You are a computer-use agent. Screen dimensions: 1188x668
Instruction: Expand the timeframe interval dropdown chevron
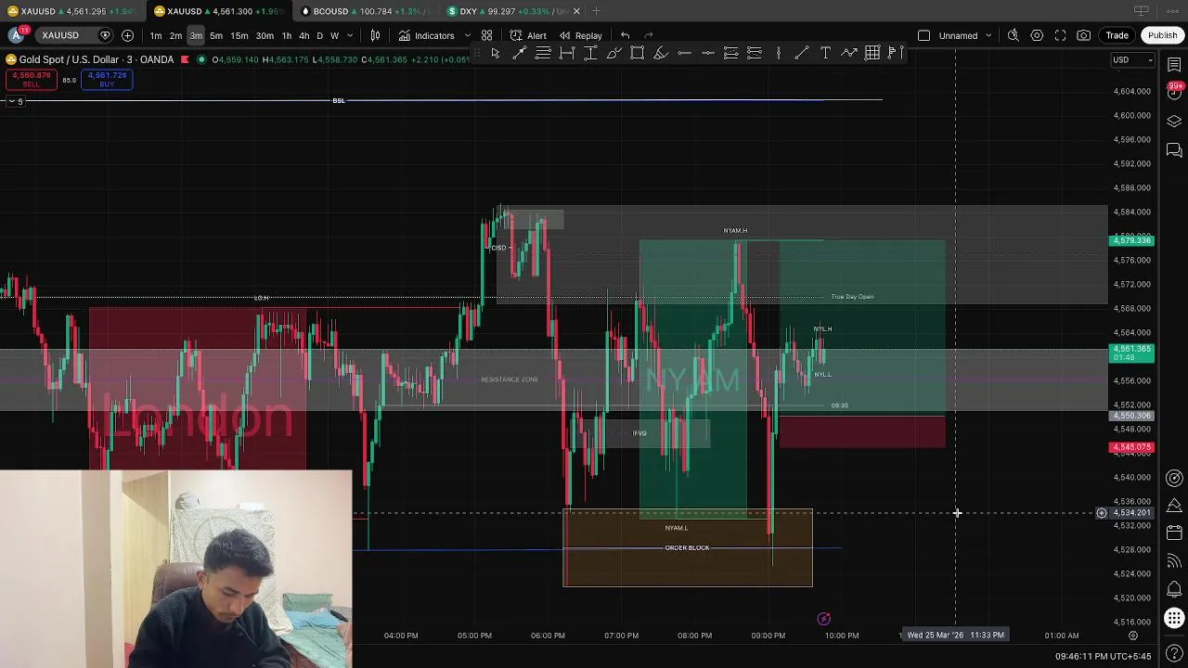coord(350,35)
